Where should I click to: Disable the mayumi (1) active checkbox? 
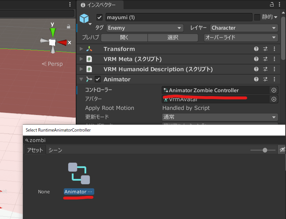tap(100, 17)
